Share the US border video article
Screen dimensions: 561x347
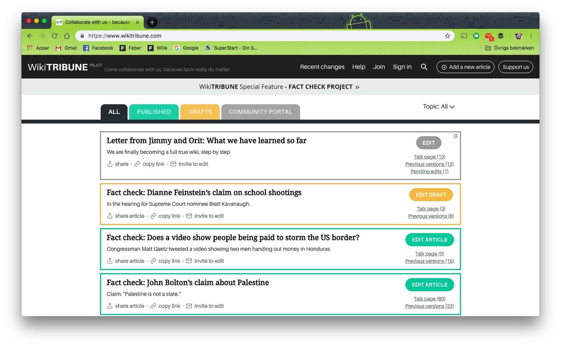125,261
